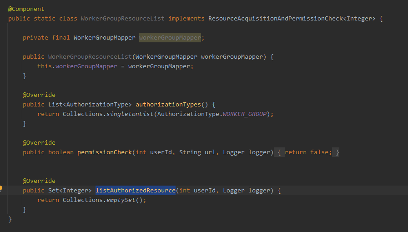Expand the folded '{ return false; }' block
Viewport: 408px width, 232px height.
coord(307,152)
